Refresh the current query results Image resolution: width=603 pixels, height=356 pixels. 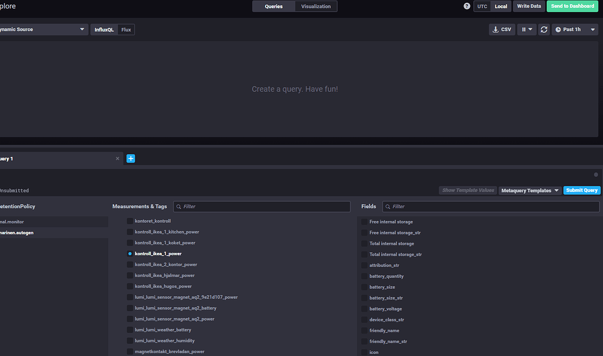tap(544, 29)
